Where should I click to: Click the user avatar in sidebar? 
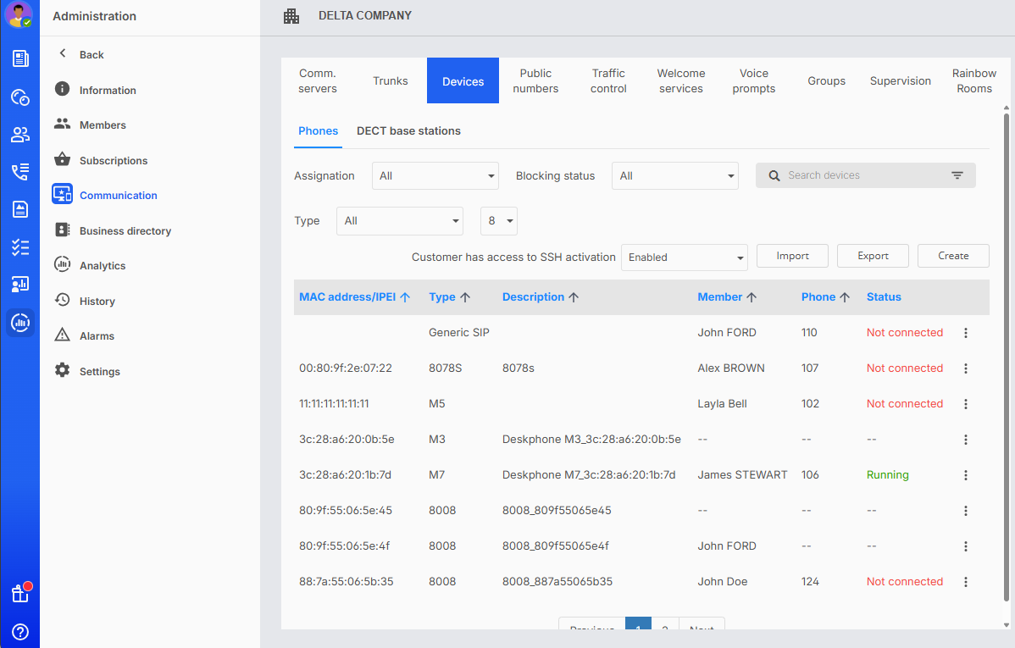19,14
